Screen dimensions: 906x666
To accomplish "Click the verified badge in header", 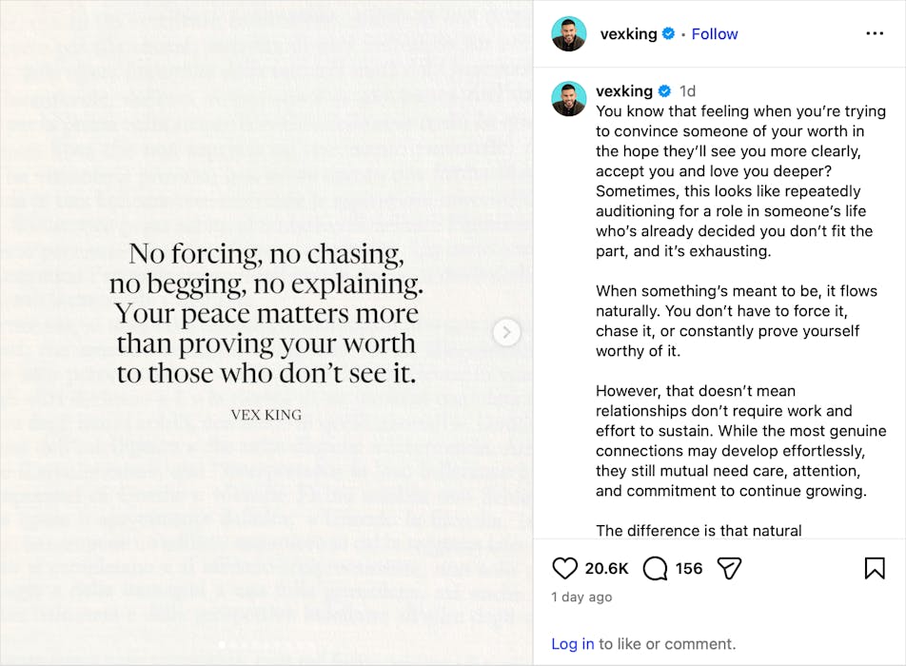I will pos(669,34).
